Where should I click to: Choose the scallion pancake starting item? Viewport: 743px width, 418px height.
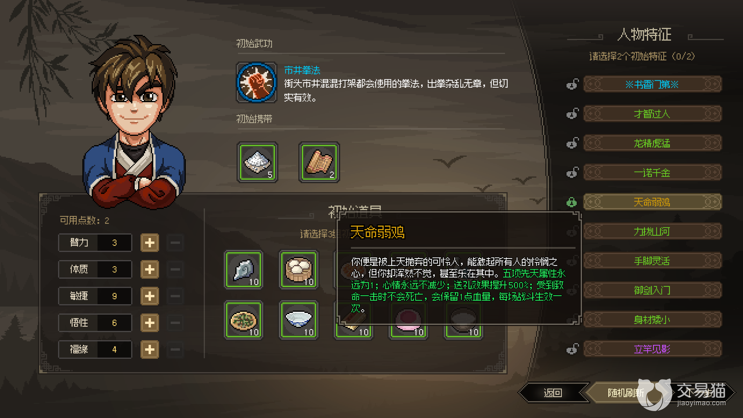click(244, 320)
